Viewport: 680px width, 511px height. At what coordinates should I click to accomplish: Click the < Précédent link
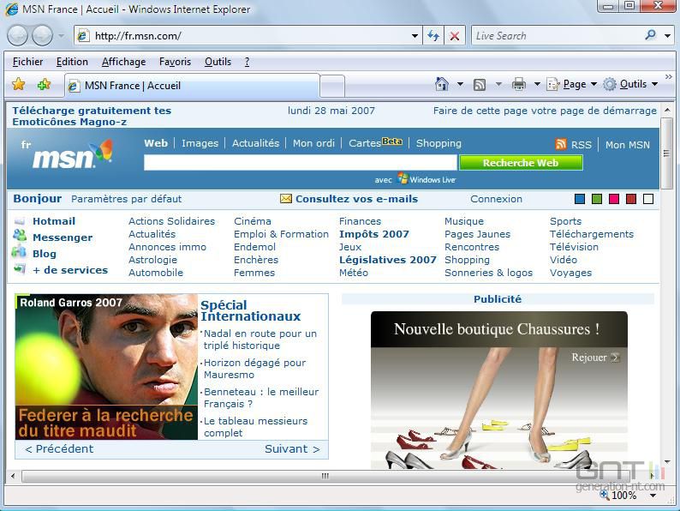coord(59,449)
